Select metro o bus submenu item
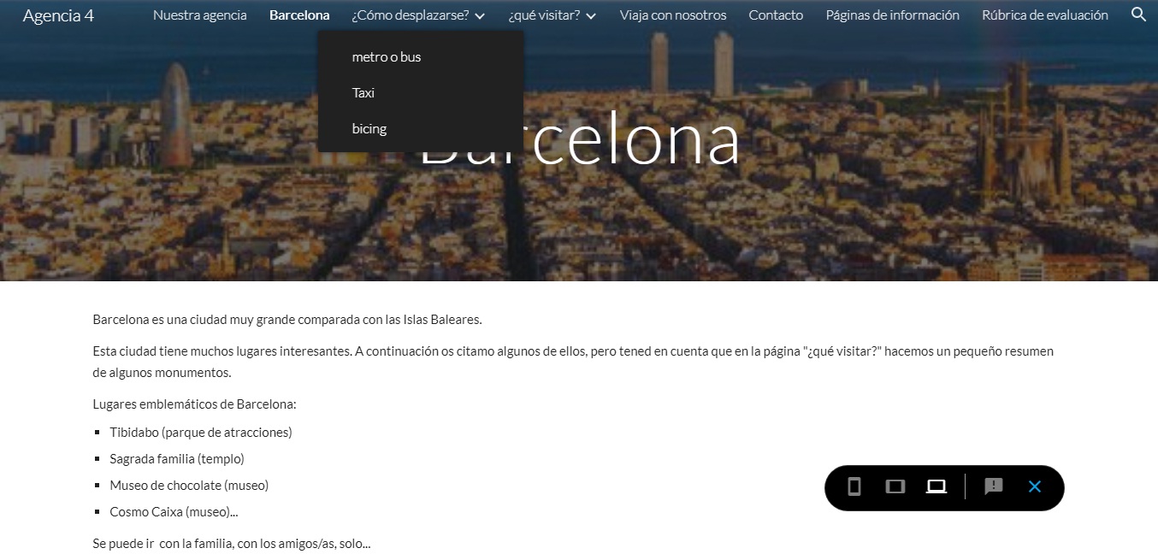 [387, 57]
